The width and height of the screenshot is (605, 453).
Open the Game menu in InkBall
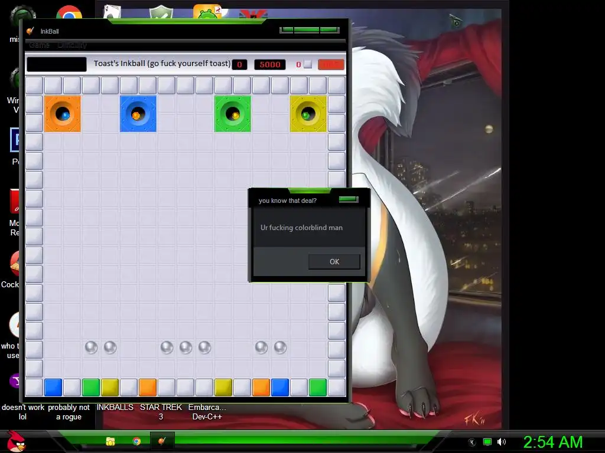point(40,45)
